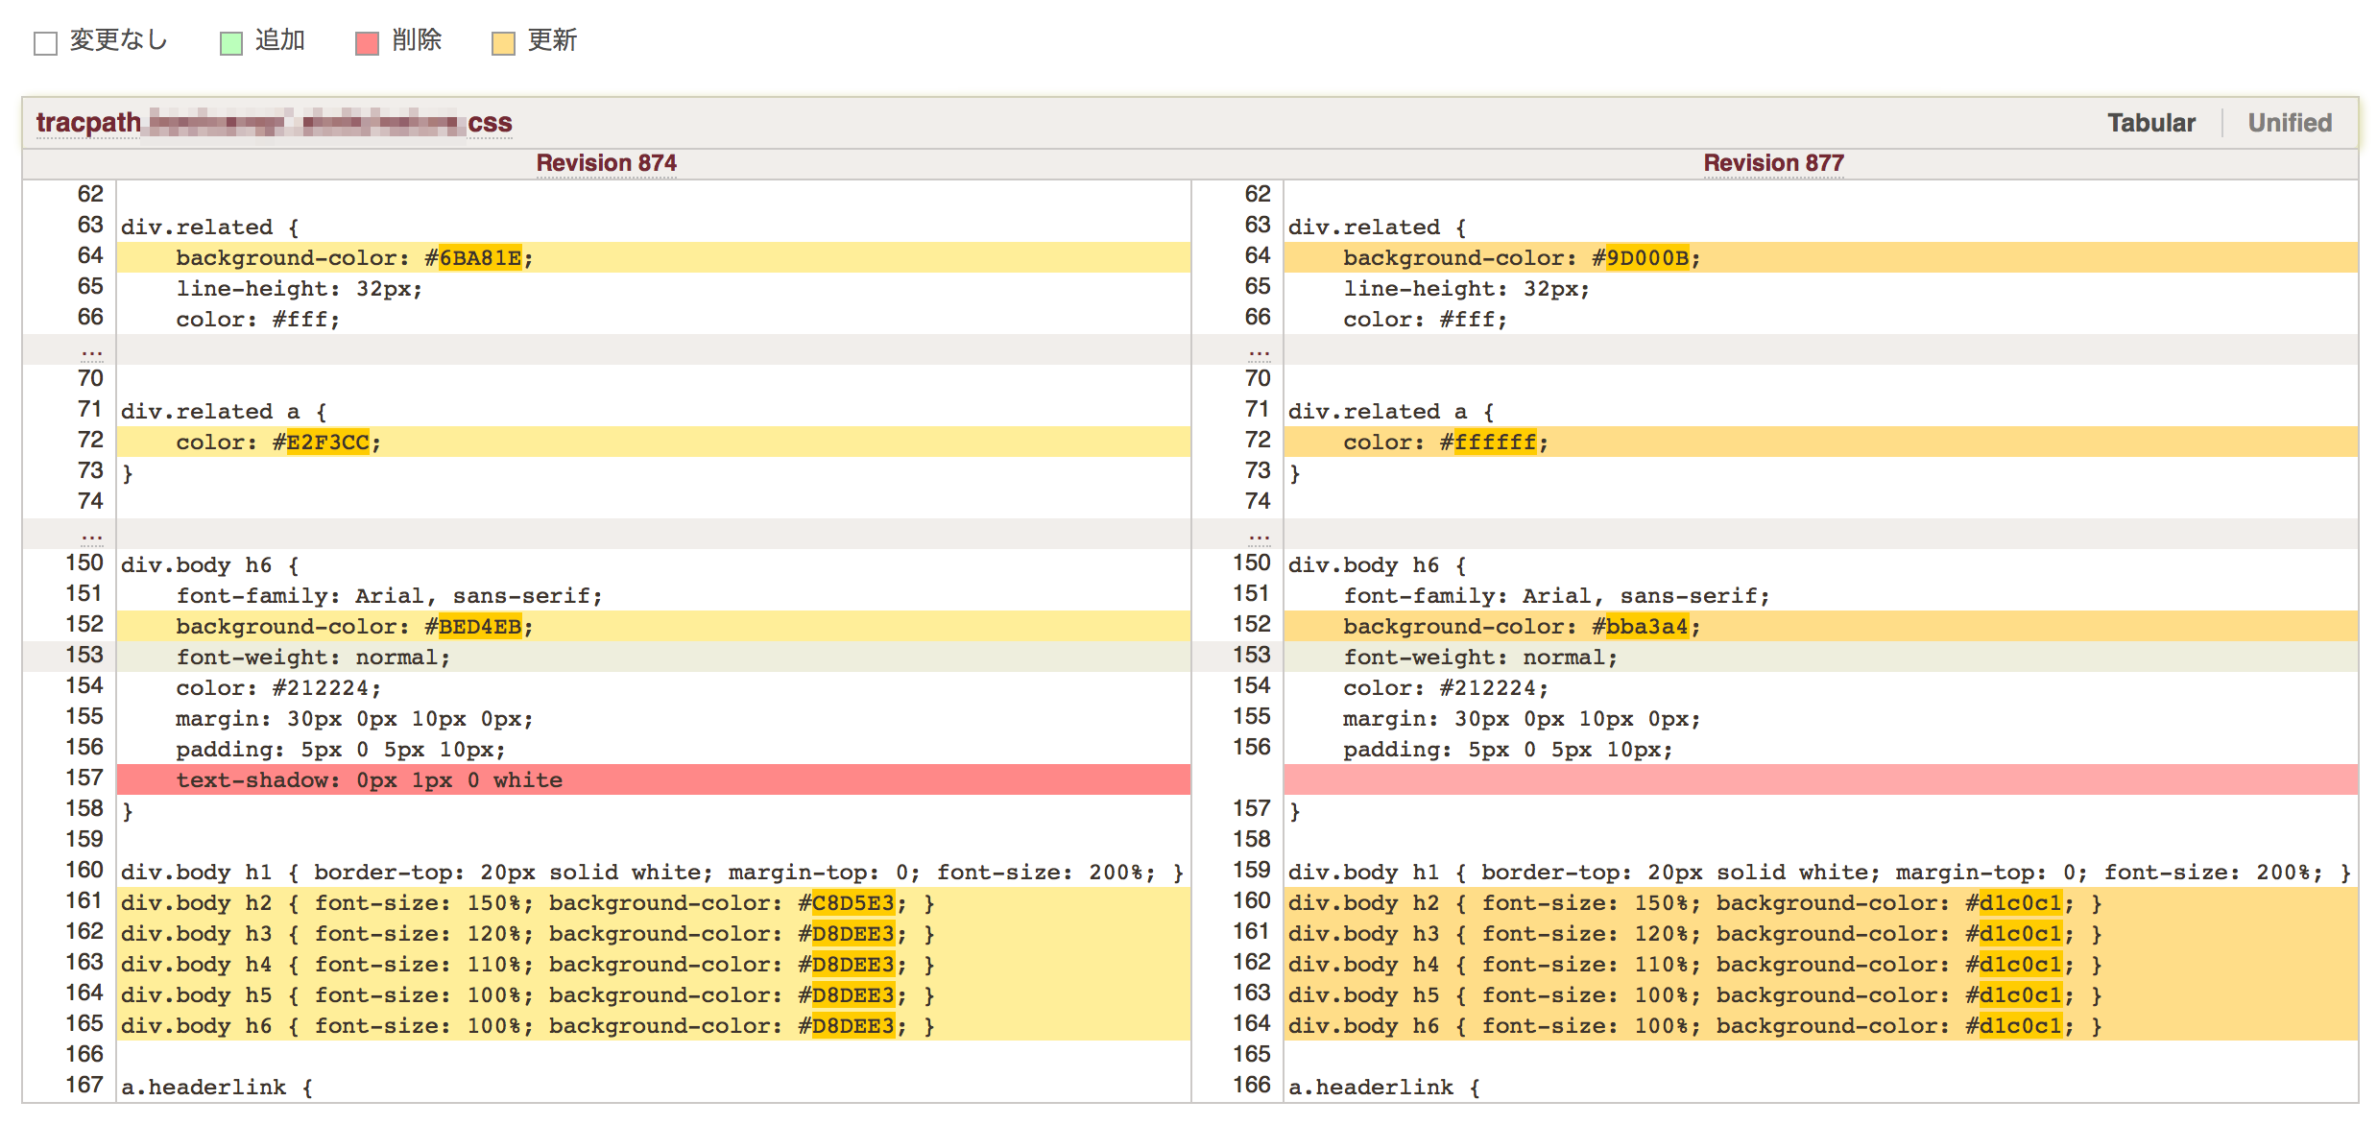Viewport: 2377px width, 1125px height.
Task: Open the Revision 877 link
Action: coord(1773,163)
